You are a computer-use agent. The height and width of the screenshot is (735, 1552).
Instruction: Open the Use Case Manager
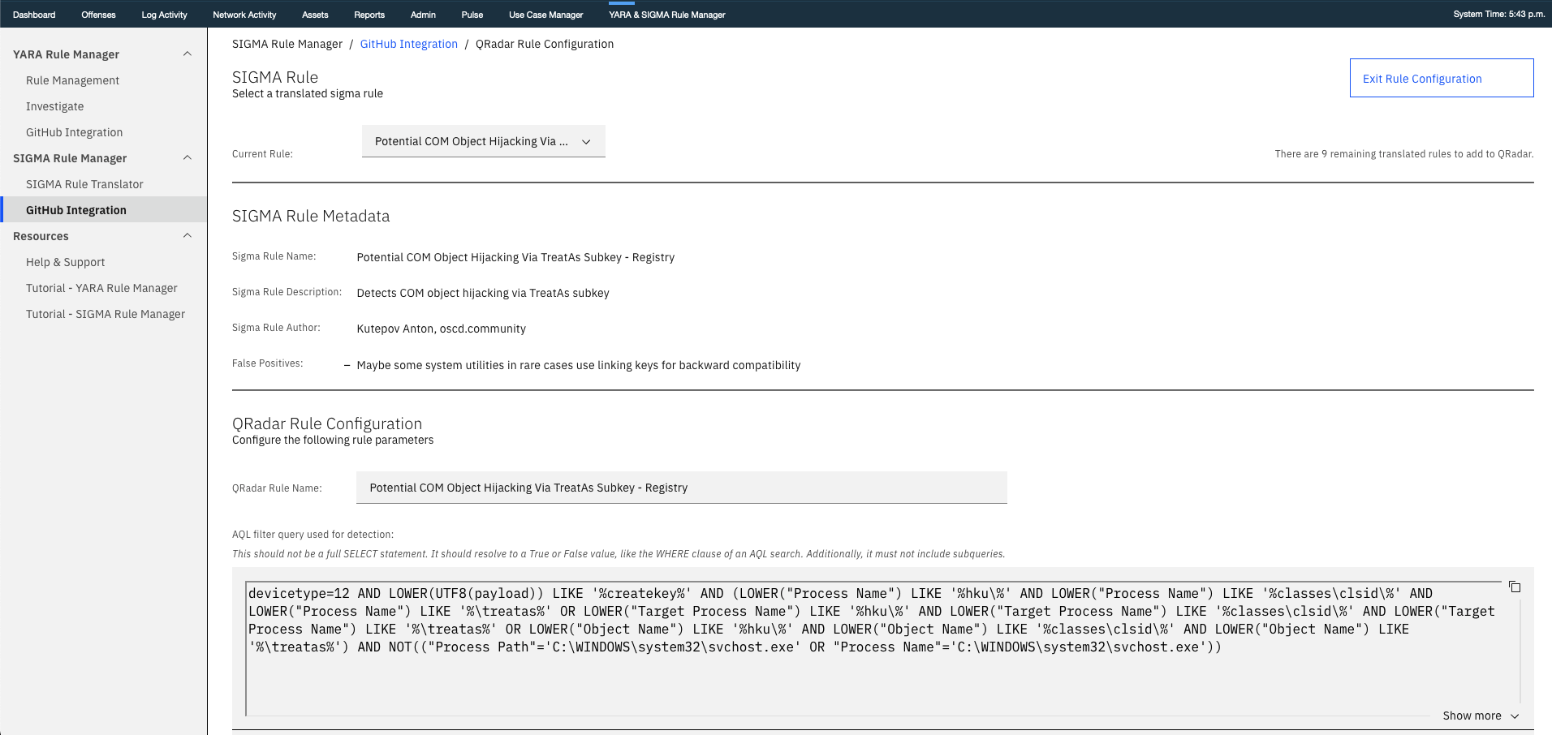[545, 14]
